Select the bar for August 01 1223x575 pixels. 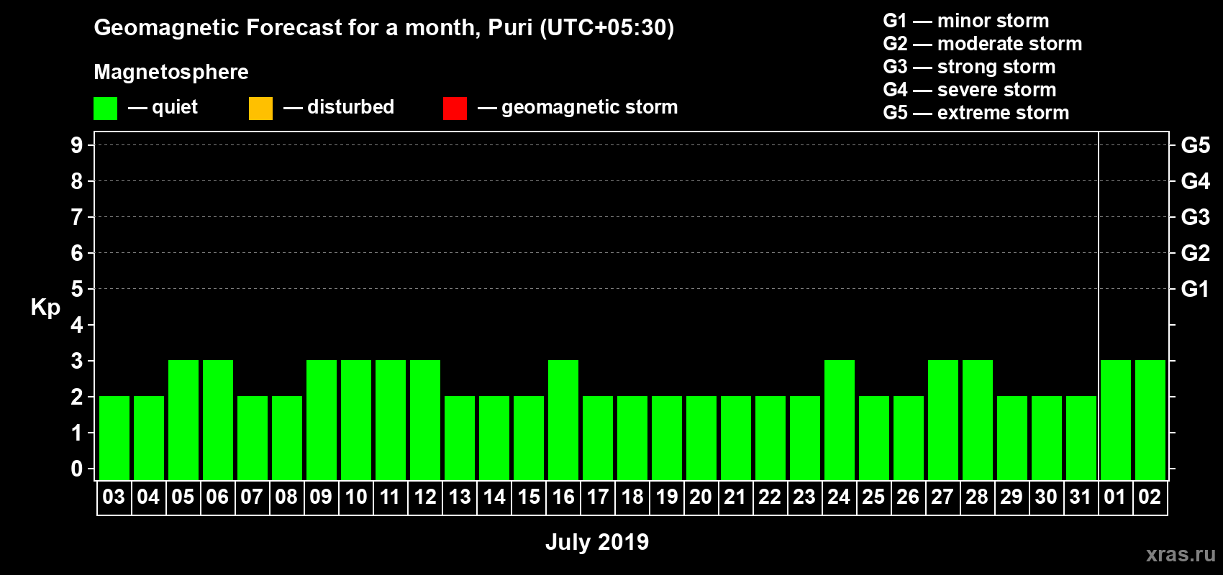1116,420
